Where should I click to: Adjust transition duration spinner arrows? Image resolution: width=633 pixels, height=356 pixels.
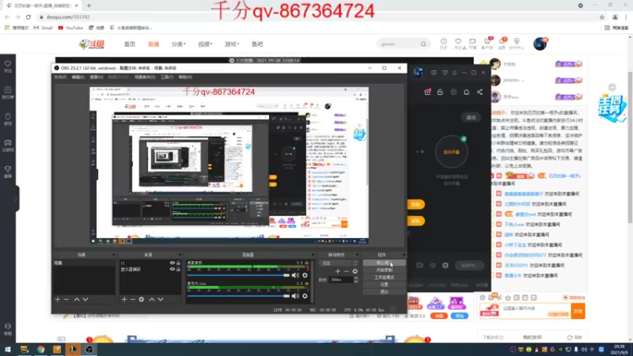coord(355,279)
